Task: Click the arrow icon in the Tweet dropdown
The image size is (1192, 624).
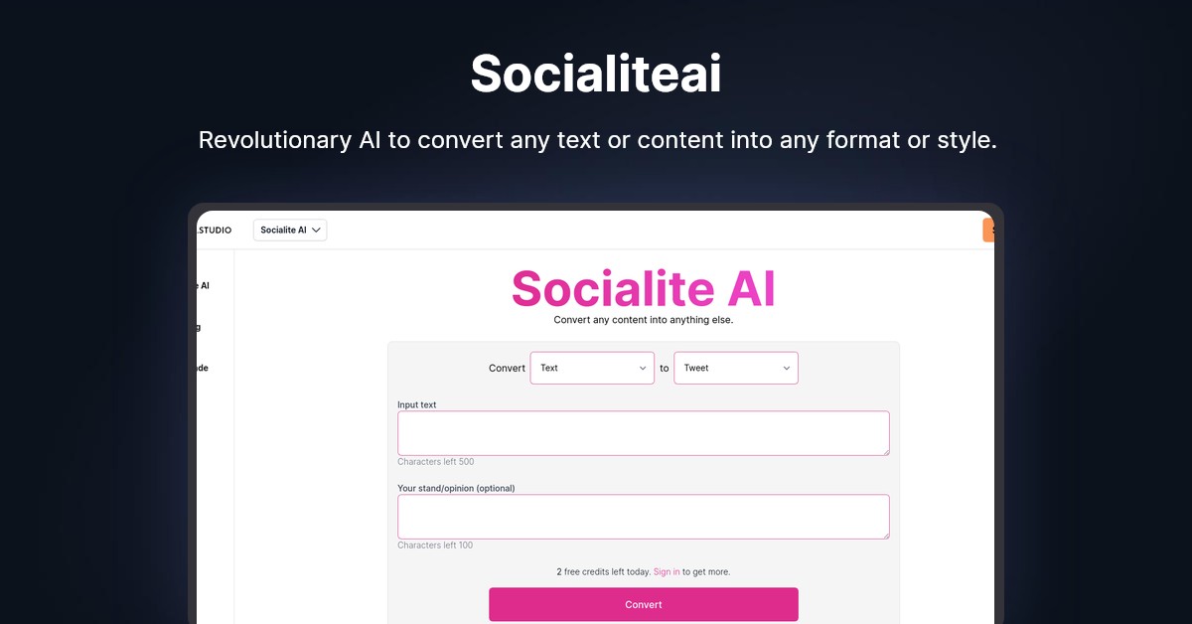Action: pyautogui.click(x=787, y=368)
